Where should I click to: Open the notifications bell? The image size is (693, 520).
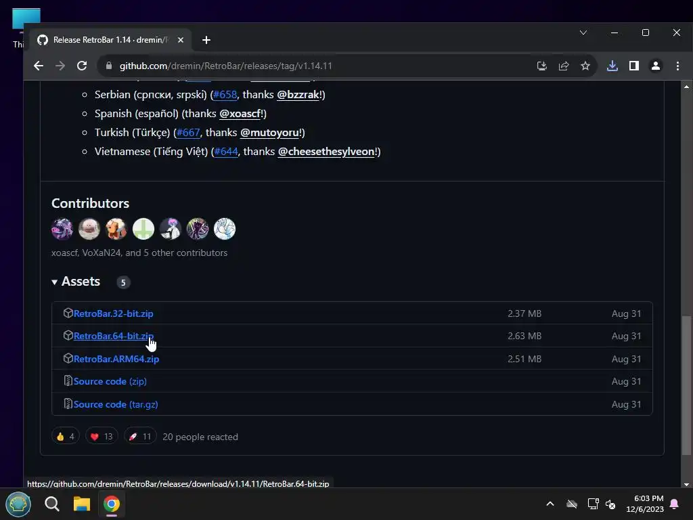click(675, 504)
